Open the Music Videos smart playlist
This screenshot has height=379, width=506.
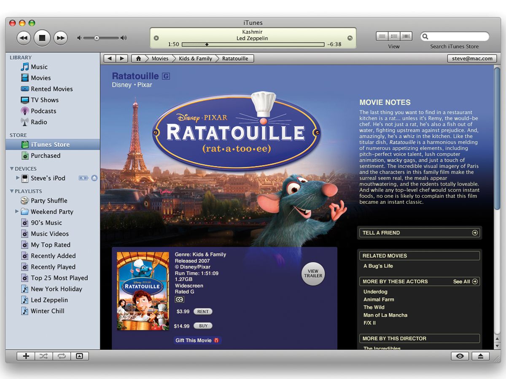click(x=49, y=234)
